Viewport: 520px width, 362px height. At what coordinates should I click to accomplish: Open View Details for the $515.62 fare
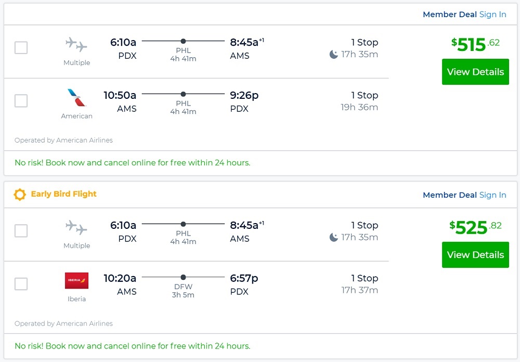(x=475, y=72)
